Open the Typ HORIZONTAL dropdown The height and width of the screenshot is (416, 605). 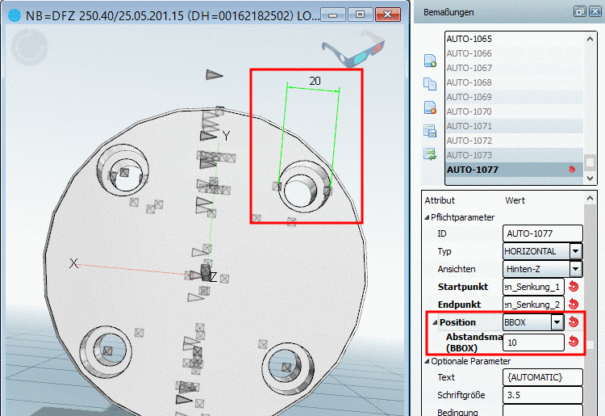tap(575, 251)
